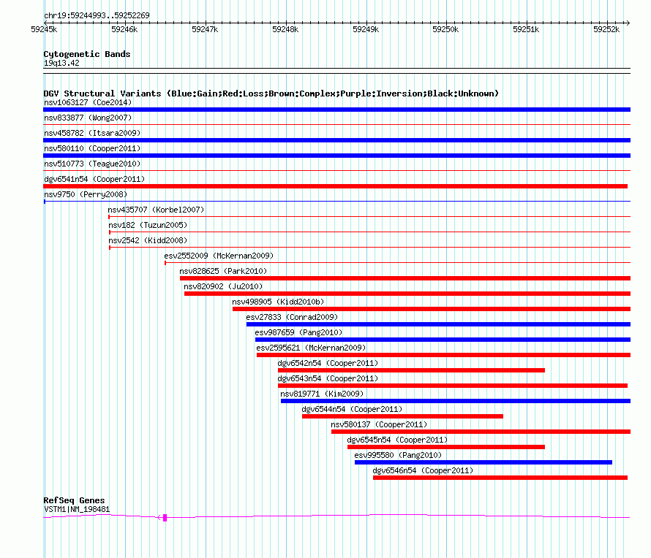Screen dimensions: 651x558
Task: Click esv995580 (Pang2010) variant label
Action: tap(398, 455)
